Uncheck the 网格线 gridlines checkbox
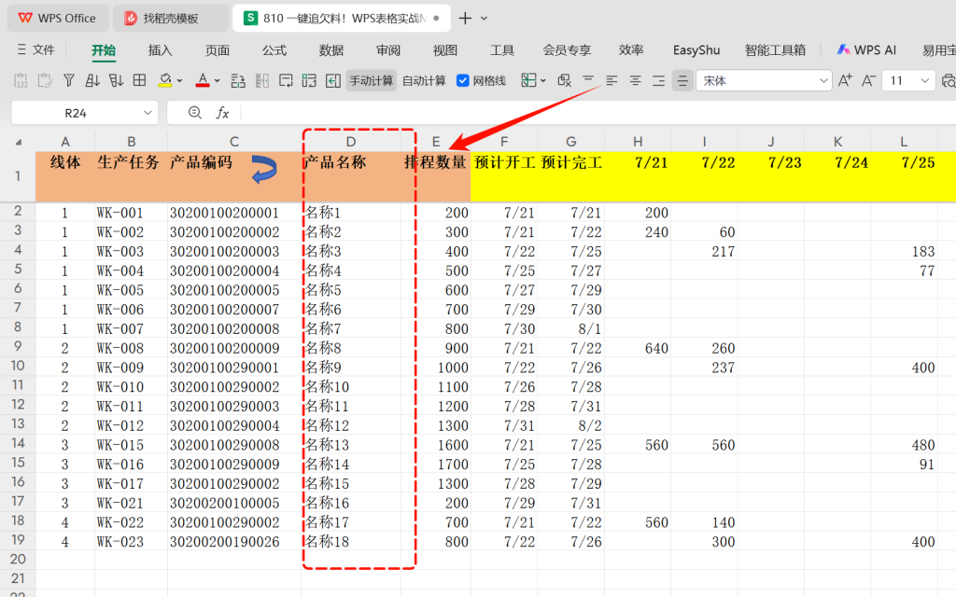956x597 pixels. pyautogui.click(x=463, y=80)
